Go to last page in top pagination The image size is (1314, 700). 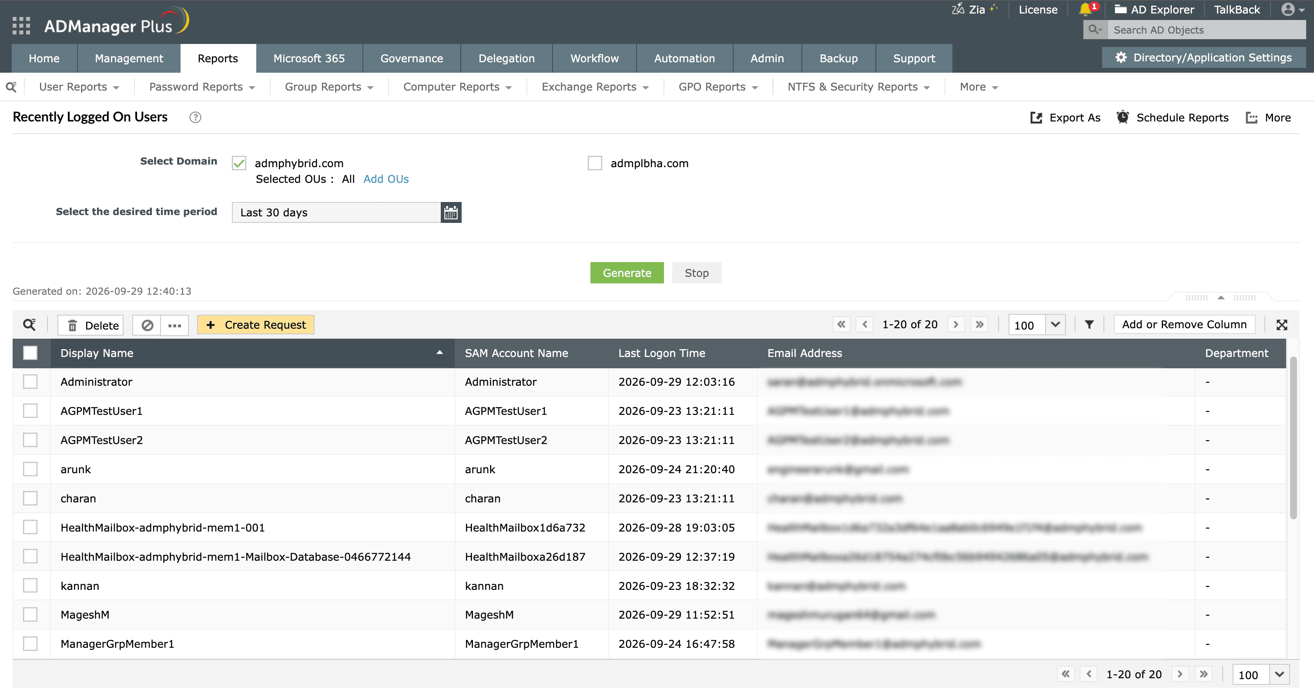pyautogui.click(x=979, y=324)
